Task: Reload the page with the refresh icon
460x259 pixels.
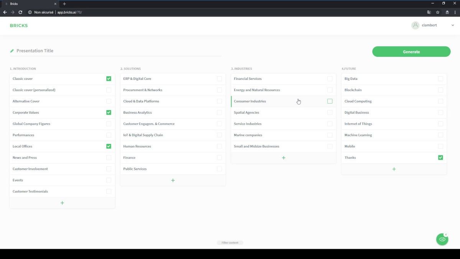Action: 20,12
